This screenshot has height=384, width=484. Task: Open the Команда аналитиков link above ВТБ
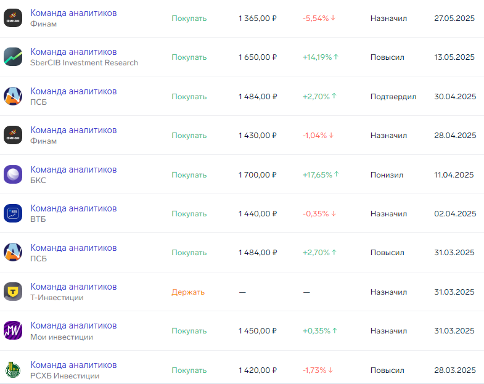[x=73, y=208]
